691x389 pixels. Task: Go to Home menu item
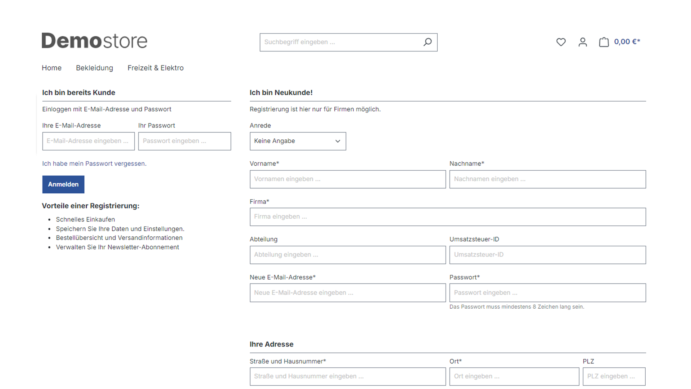coord(51,68)
